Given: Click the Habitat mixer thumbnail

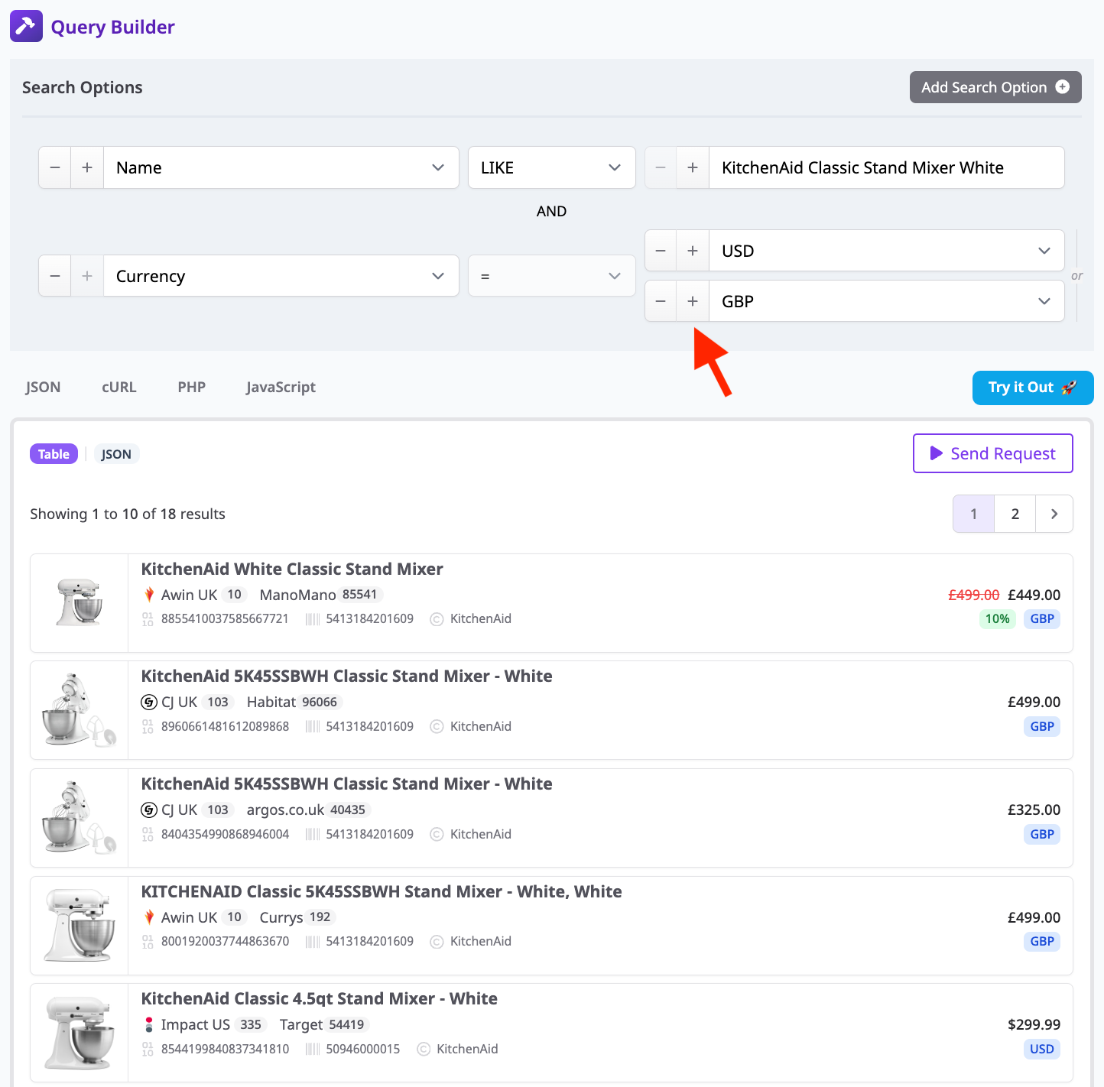Looking at the screenshot, I should click(x=80, y=710).
